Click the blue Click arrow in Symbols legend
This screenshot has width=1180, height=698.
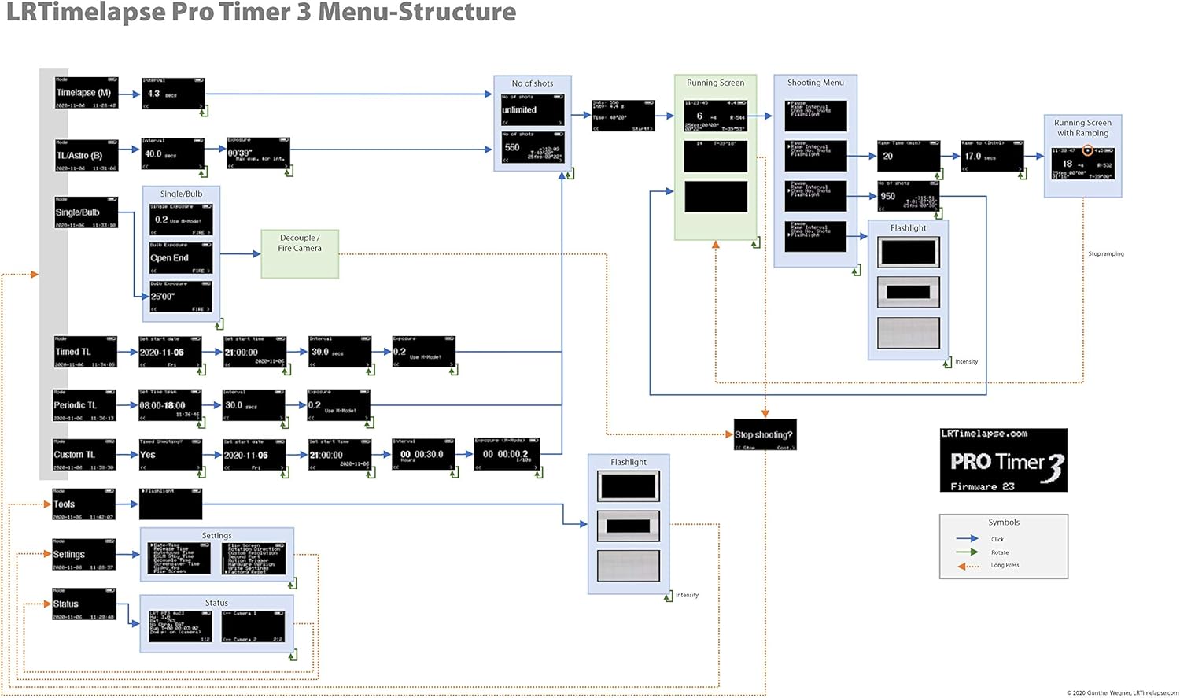pyautogui.click(x=967, y=539)
